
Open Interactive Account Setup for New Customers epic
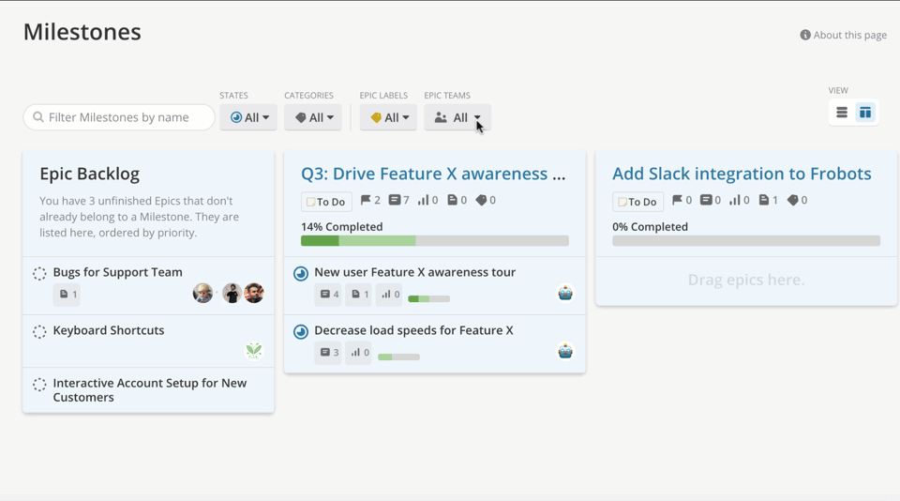150,390
